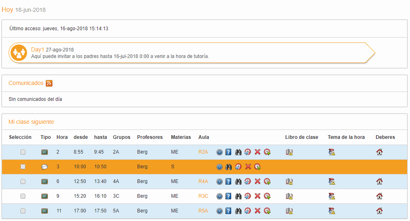
Task: Open the class book icon for 5A
Action: pyautogui.click(x=289, y=211)
